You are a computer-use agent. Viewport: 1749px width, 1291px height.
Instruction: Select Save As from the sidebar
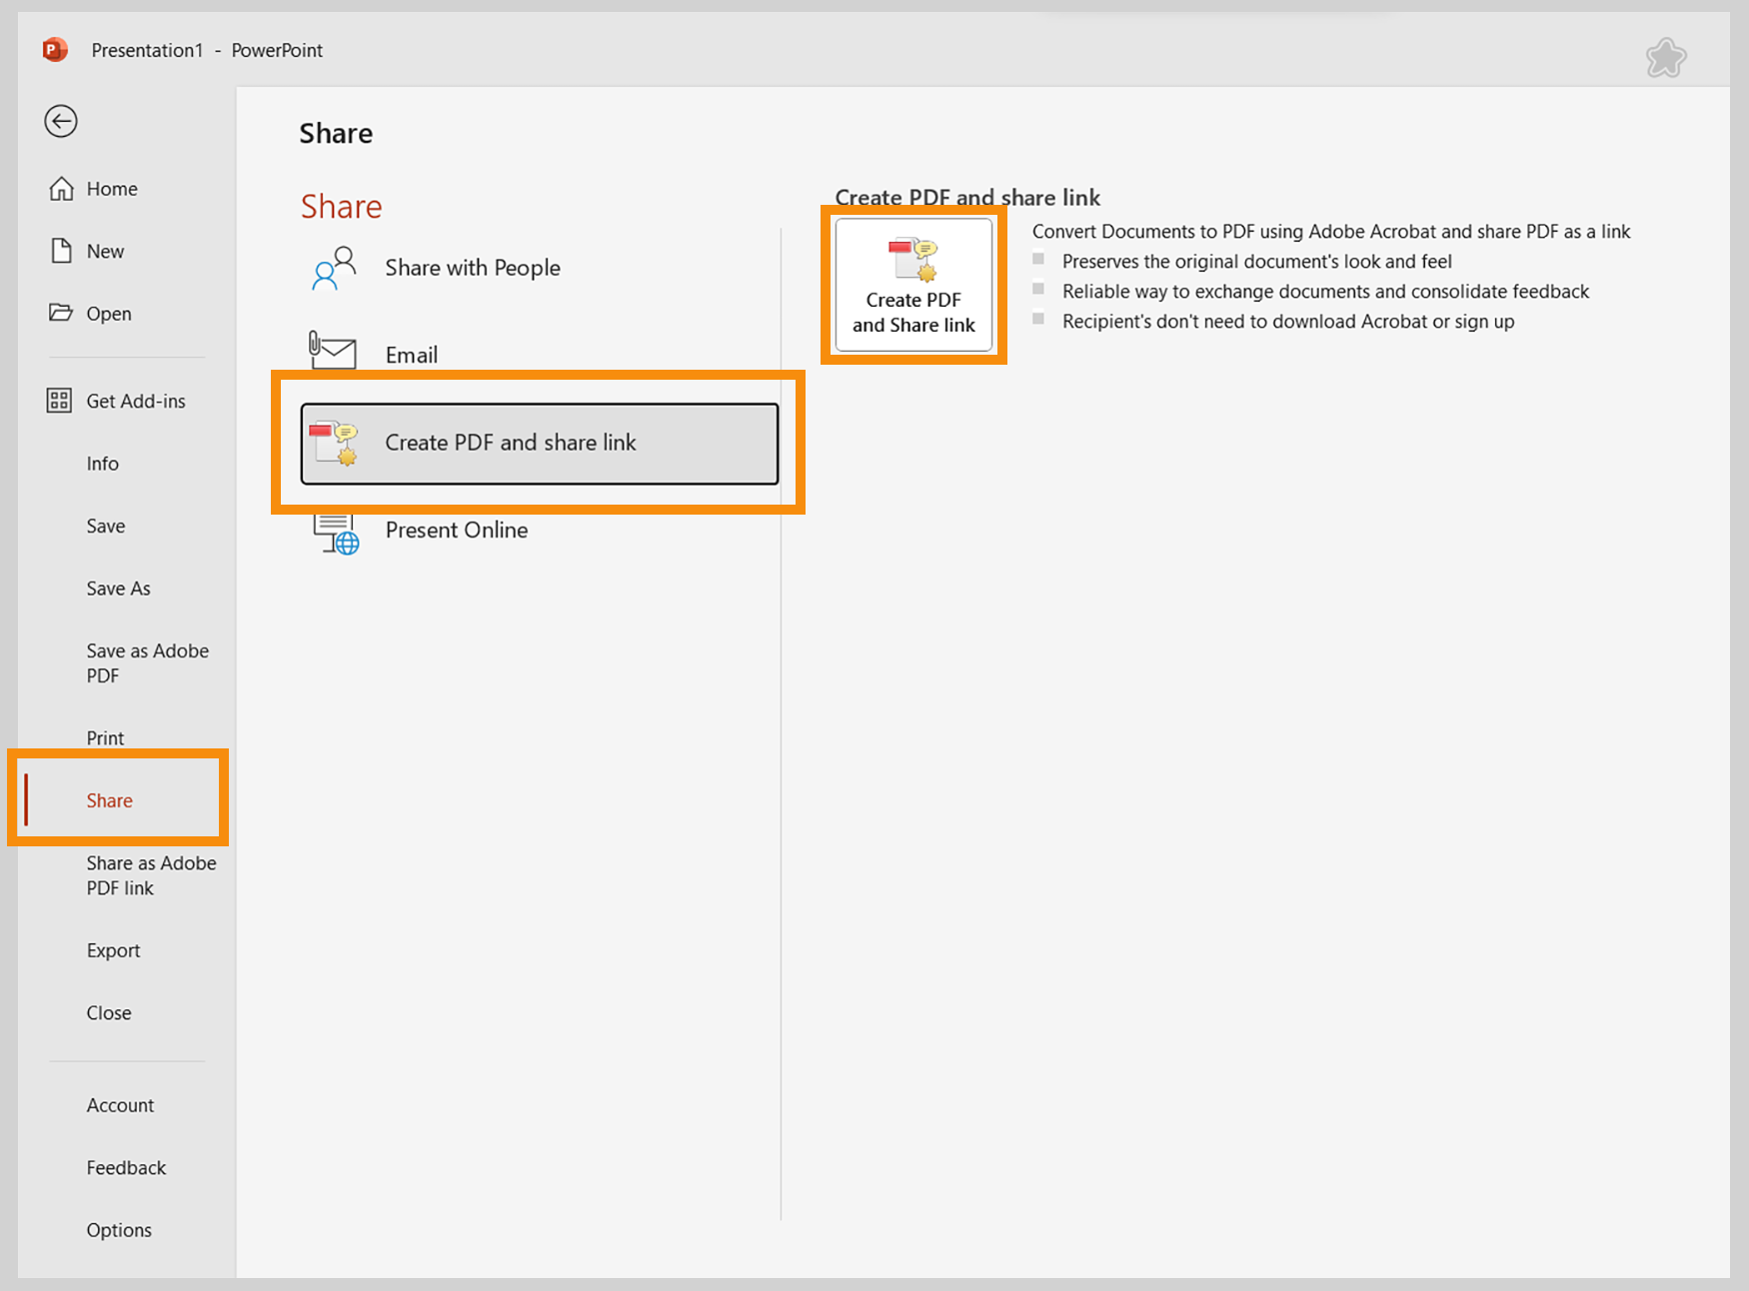click(x=117, y=588)
